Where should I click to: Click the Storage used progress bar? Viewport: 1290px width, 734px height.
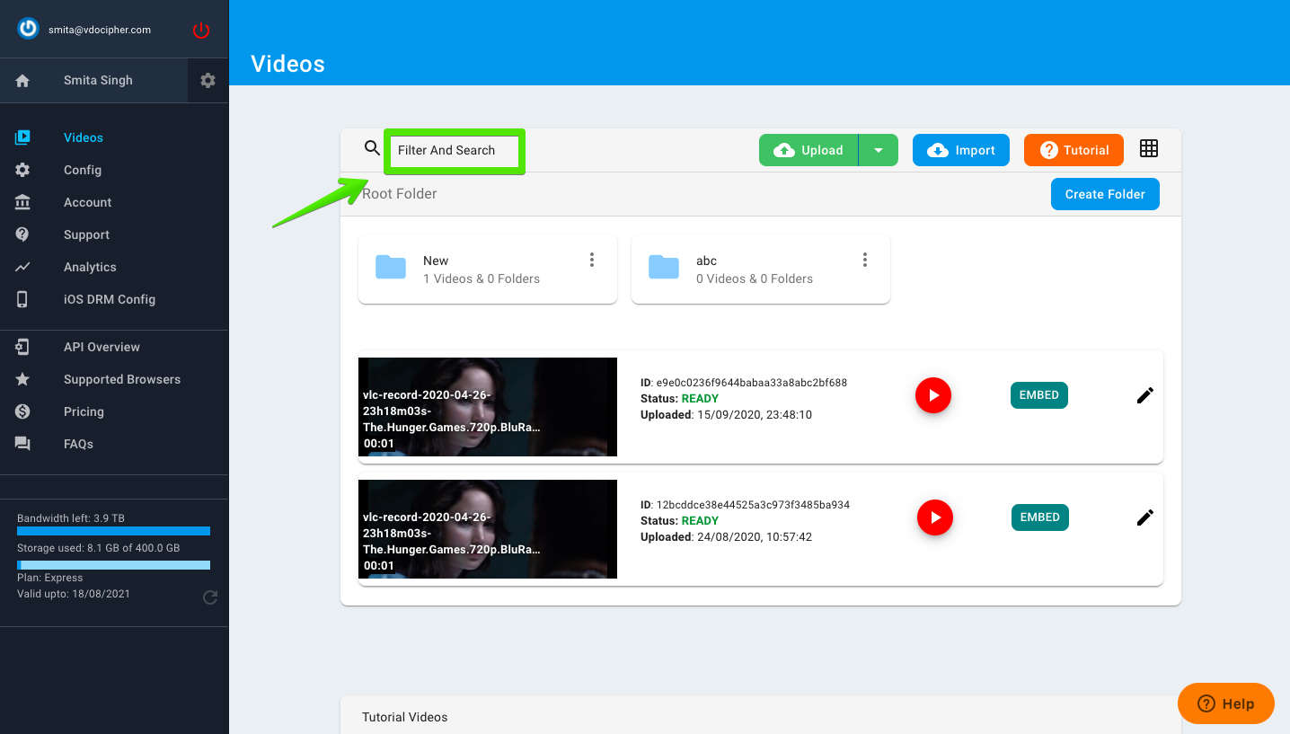coord(113,565)
